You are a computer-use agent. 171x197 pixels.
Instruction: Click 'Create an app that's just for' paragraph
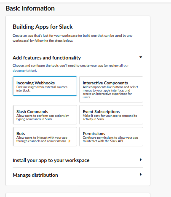tap(72, 38)
